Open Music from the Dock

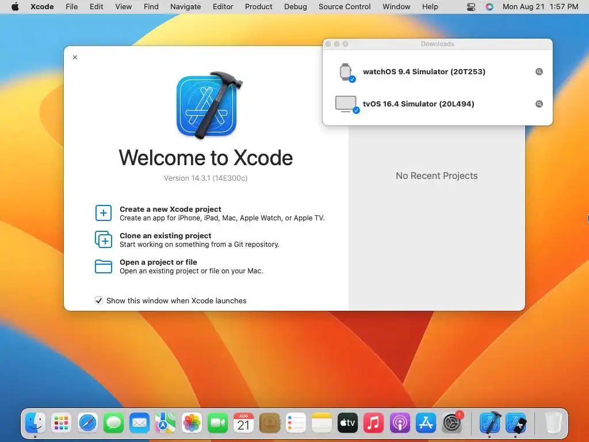point(373,423)
